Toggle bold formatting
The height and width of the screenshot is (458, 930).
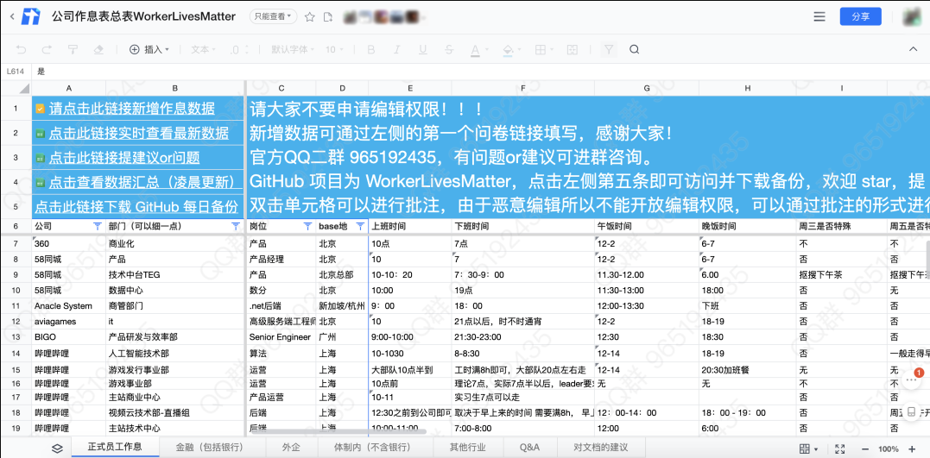pyautogui.click(x=371, y=49)
